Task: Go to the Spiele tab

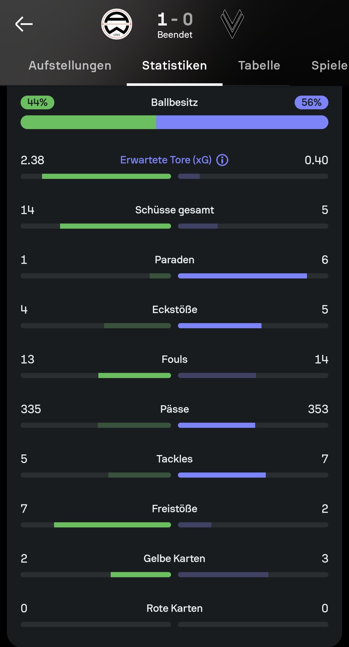Action: coord(330,66)
